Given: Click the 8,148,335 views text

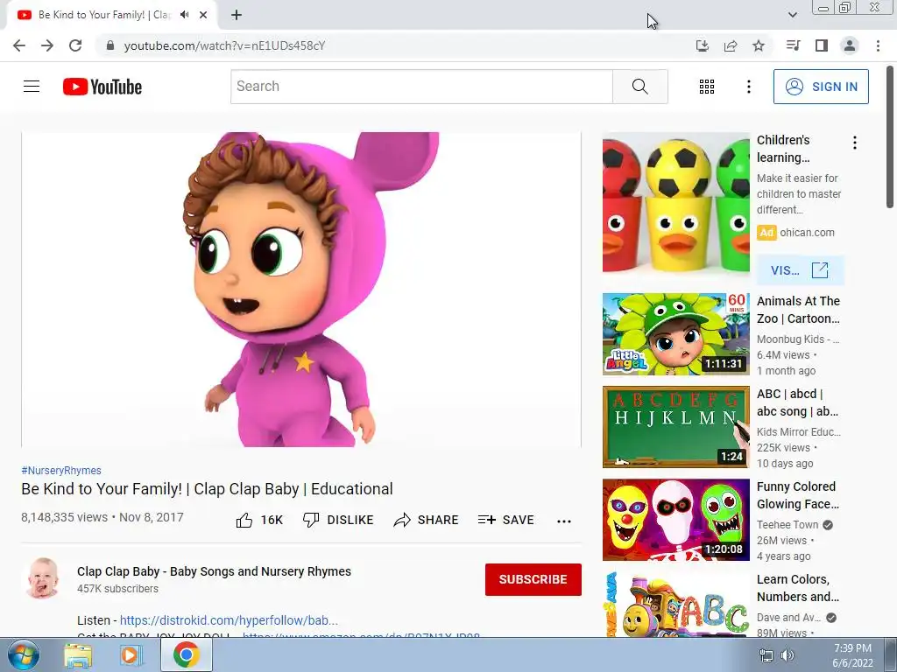Looking at the screenshot, I should 64,517.
